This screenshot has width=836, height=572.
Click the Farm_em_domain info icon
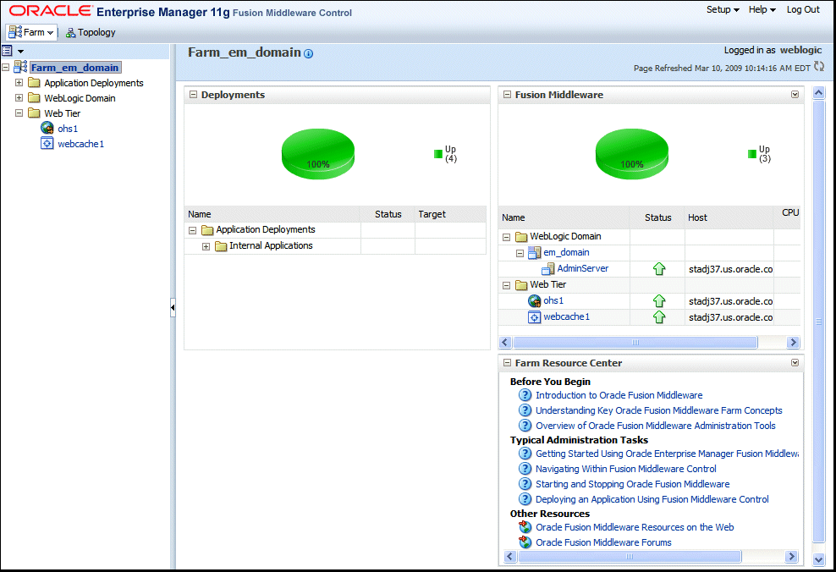coord(308,53)
